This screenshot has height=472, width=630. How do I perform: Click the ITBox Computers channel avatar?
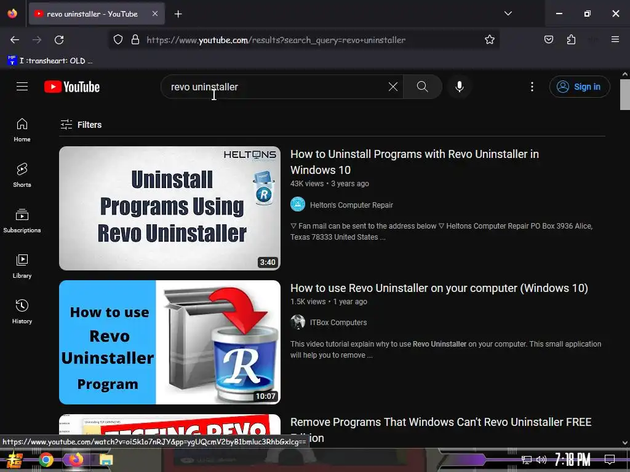click(x=298, y=322)
